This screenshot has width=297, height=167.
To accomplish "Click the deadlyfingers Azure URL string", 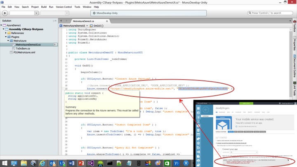I will (x=141, y=88).
